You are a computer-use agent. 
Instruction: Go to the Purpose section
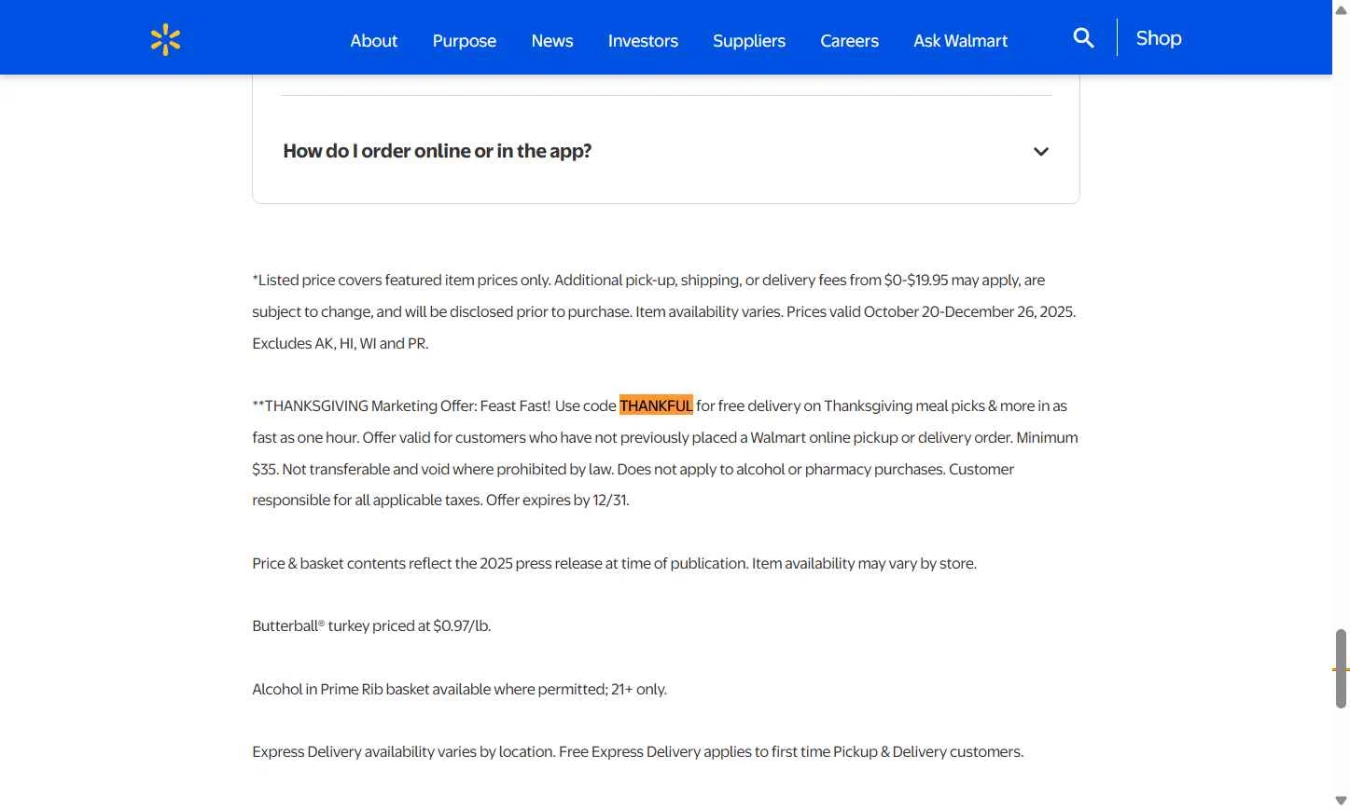coord(464,41)
